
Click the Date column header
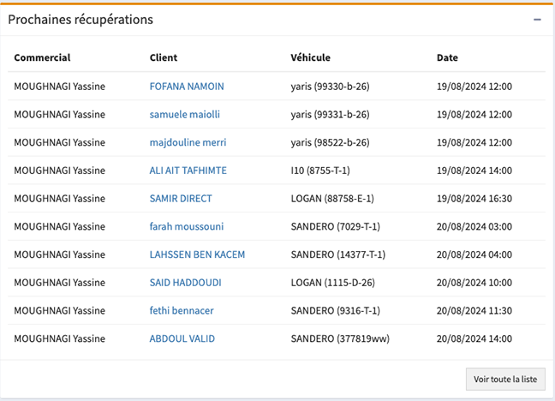[447, 58]
